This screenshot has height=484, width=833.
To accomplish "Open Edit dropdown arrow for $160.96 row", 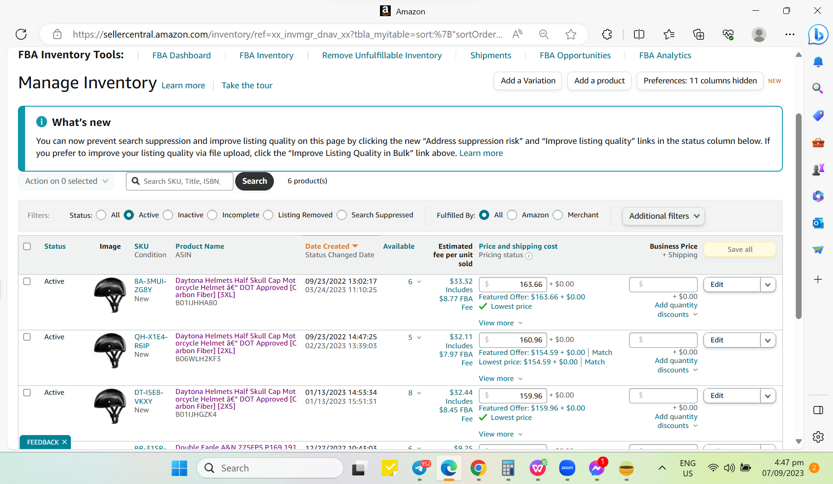I will coord(768,340).
